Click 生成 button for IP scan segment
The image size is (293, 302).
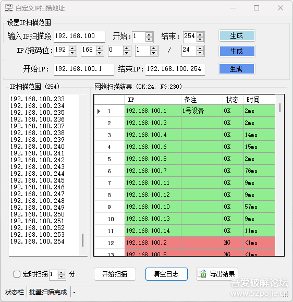click(237, 35)
